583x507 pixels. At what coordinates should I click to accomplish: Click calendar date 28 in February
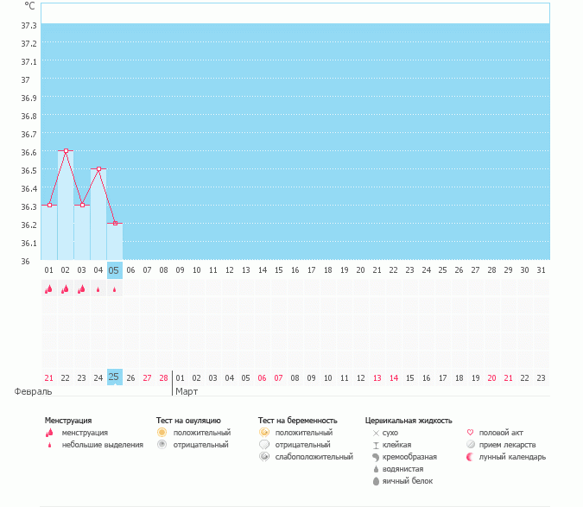pos(163,377)
